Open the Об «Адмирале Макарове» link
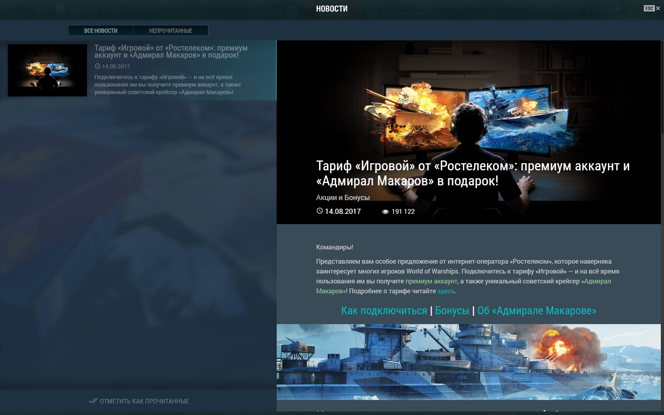This screenshot has height=415, width=664. 537,311
